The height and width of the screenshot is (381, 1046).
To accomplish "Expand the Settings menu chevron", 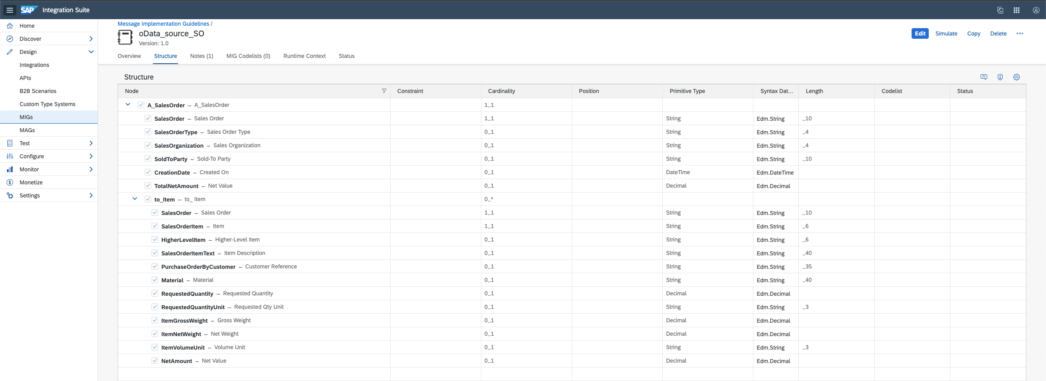I will point(91,195).
